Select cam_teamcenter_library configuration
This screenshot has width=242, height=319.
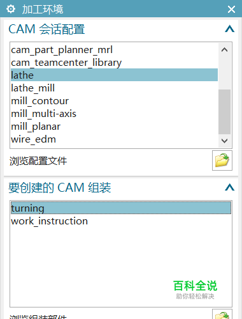coord(114,63)
